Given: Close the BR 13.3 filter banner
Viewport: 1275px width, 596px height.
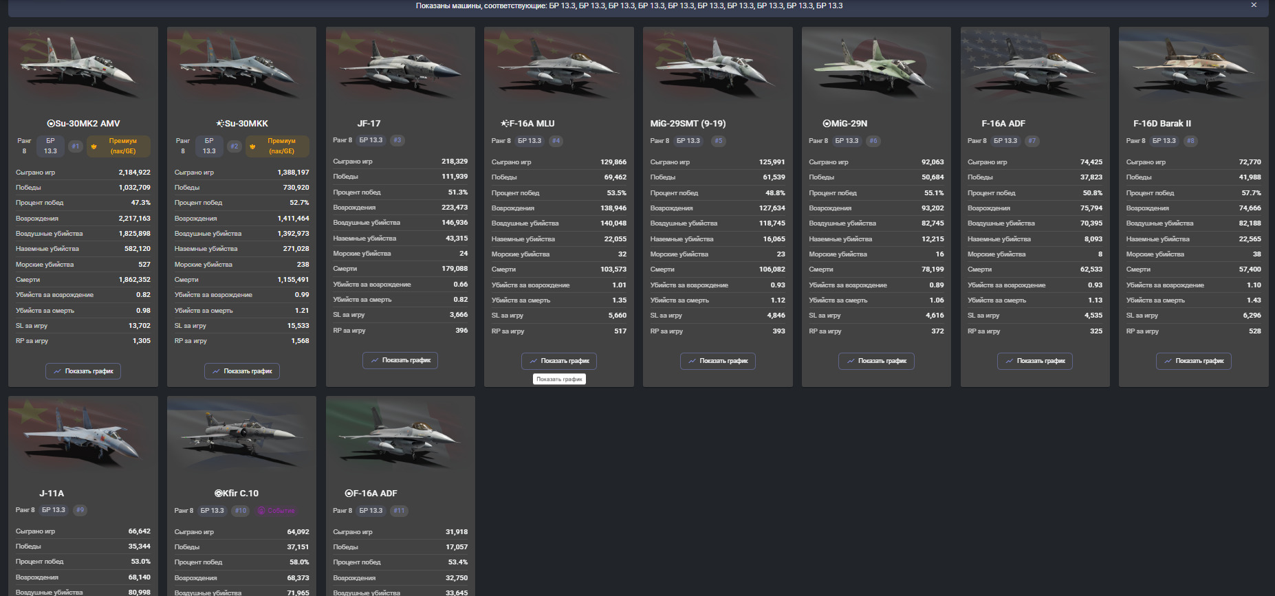Looking at the screenshot, I should coord(1254,5).
